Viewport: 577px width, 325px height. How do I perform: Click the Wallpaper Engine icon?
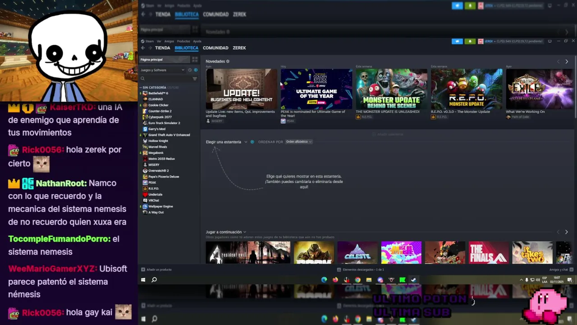coord(145,206)
